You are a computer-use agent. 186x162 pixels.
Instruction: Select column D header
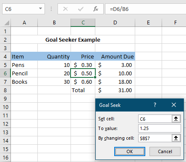[115, 23]
